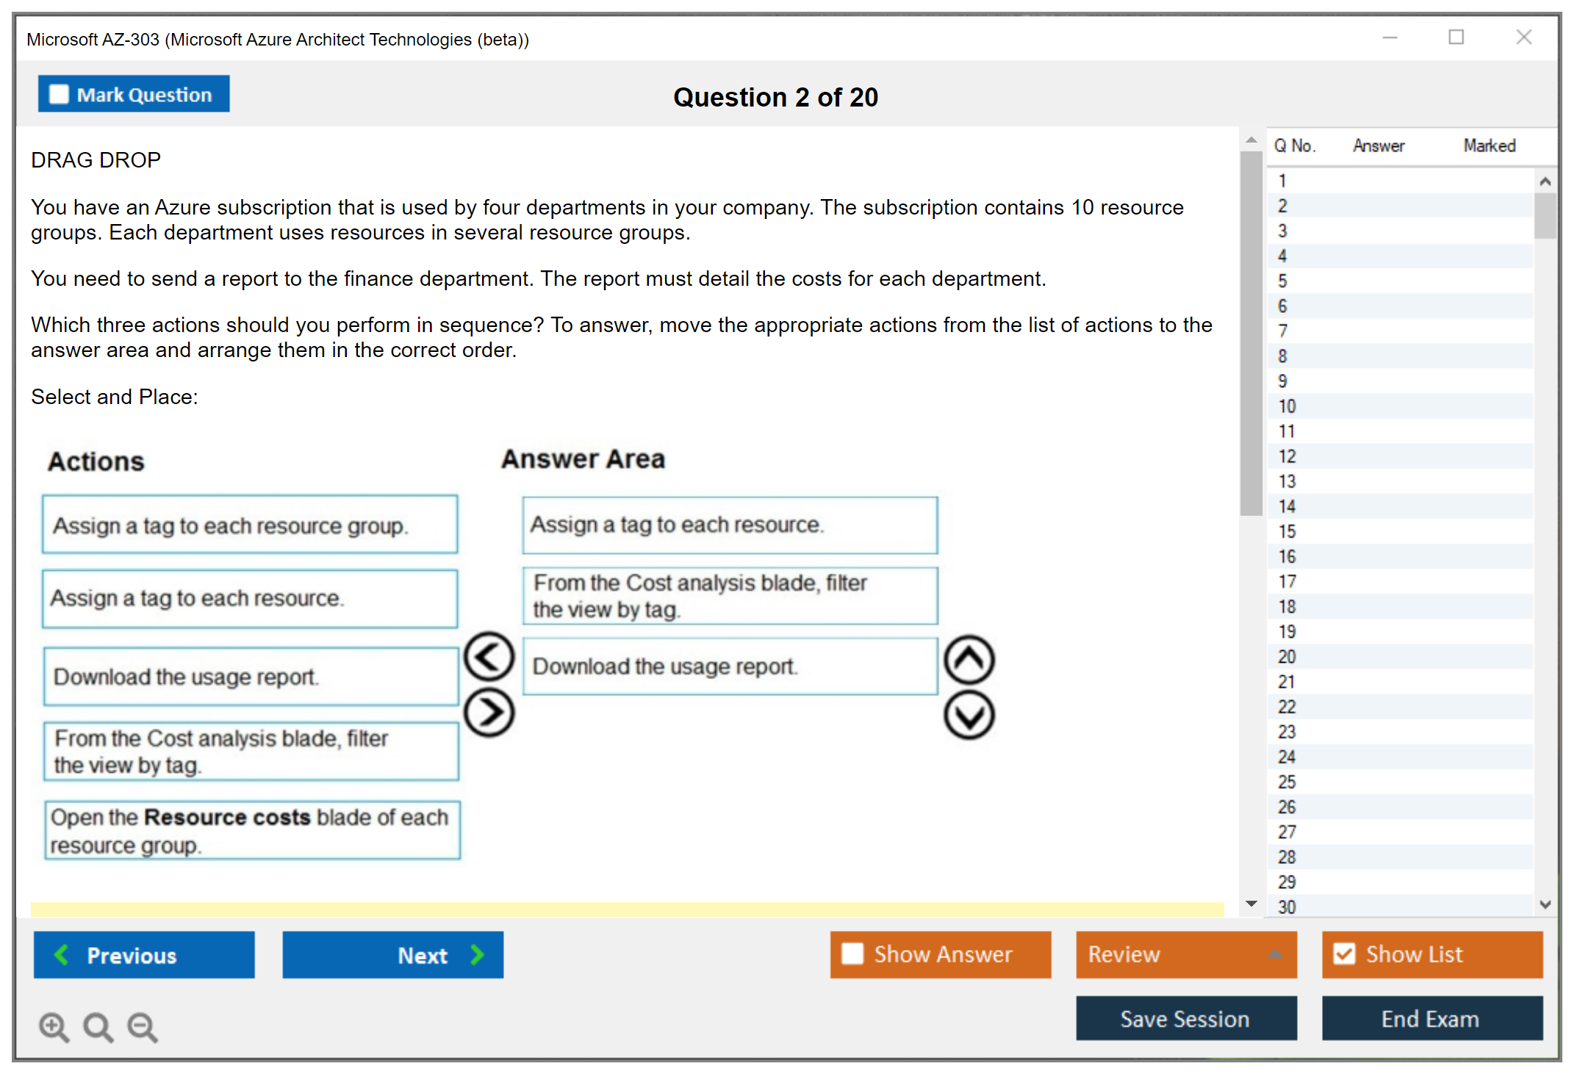1580x1080 pixels.
Task: Uncheck the Show List checkbox
Action: pyautogui.click(x=1344, y=954)
